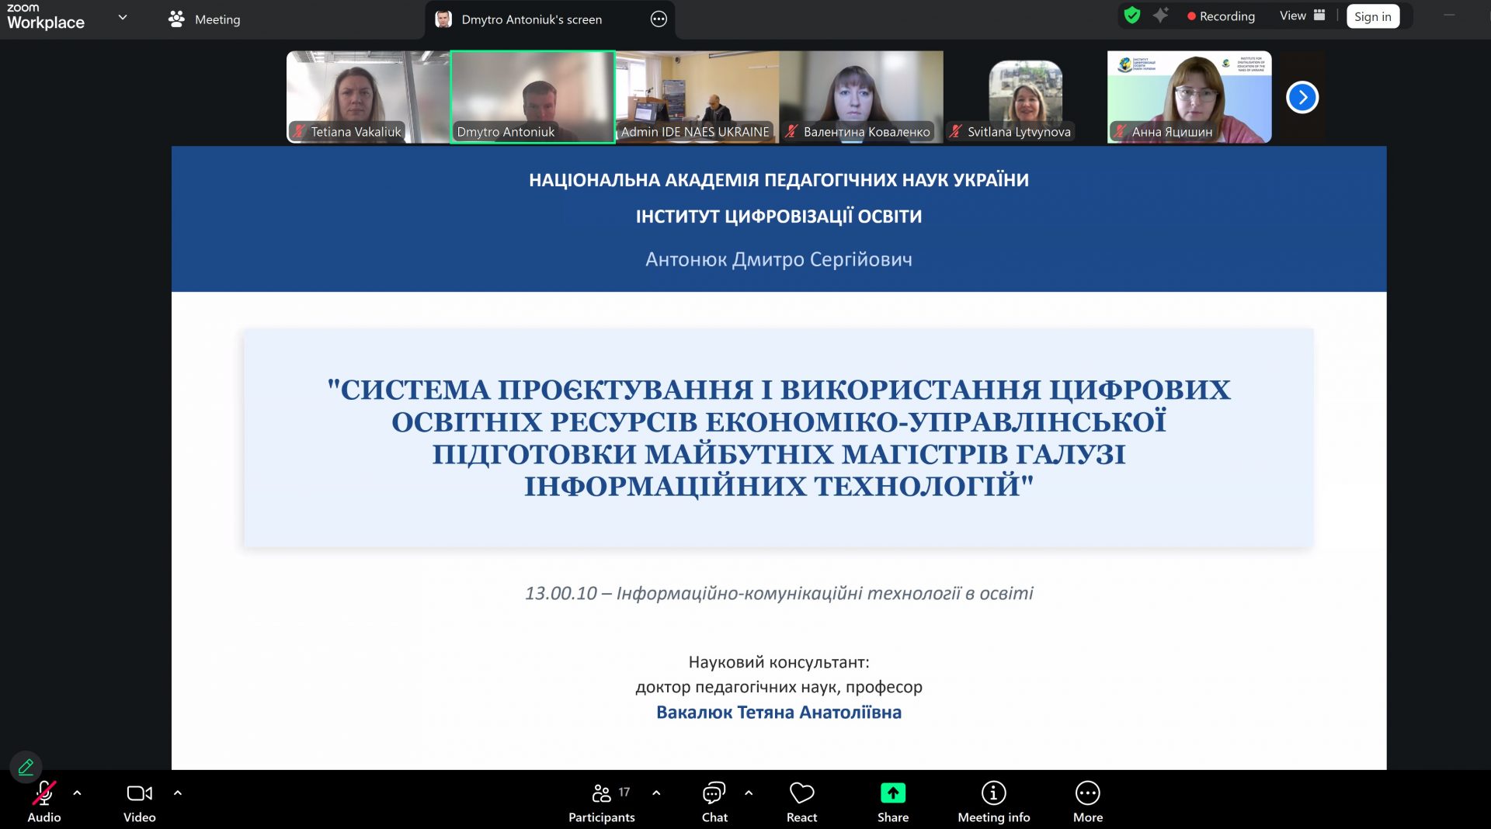Expand the arrow next to Participants
The image size is (1491, 829).
click(656, 793)
